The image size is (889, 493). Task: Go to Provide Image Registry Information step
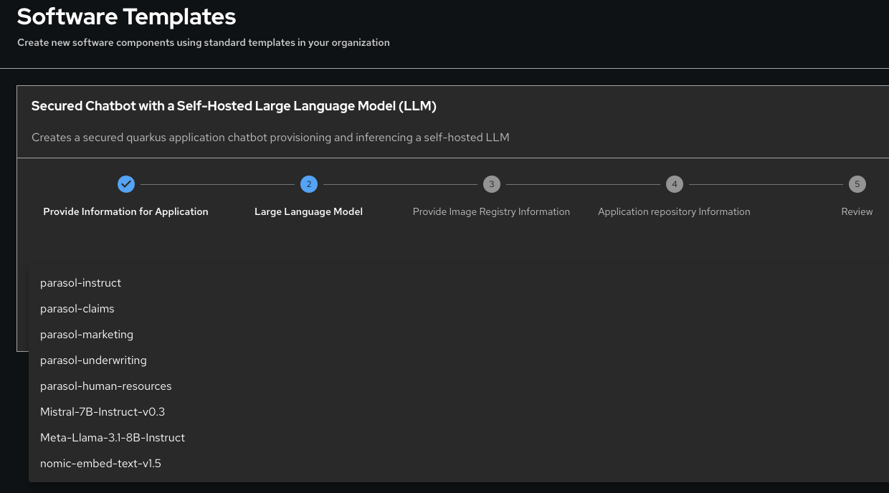point(491,211)
